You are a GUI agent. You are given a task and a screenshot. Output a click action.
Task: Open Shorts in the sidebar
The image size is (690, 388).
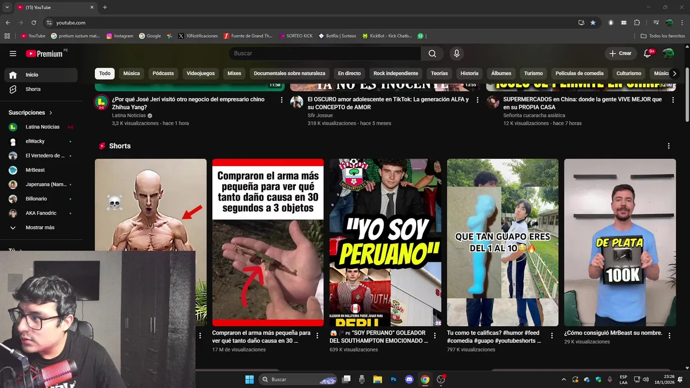click(41, 89)
